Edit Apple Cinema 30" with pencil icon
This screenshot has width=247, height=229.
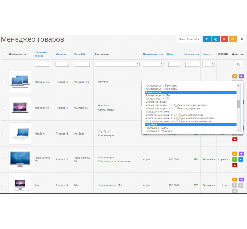(235, 154)
